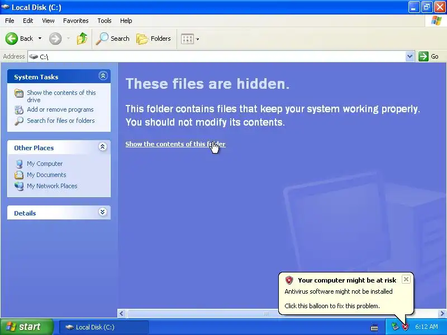Viewport: 447px width, 335px height.
Task: Click the Safely Remove Hardware tray icon
Action: (x=395, y=327)
